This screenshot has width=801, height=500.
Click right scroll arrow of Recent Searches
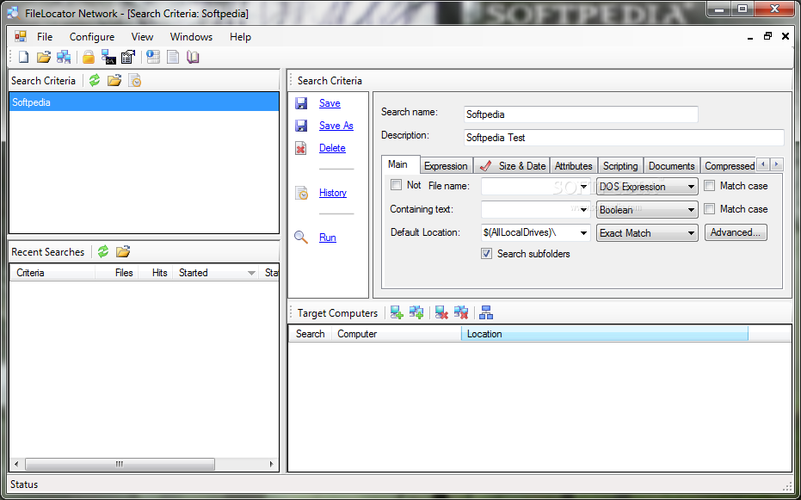[x=272, y=464]
